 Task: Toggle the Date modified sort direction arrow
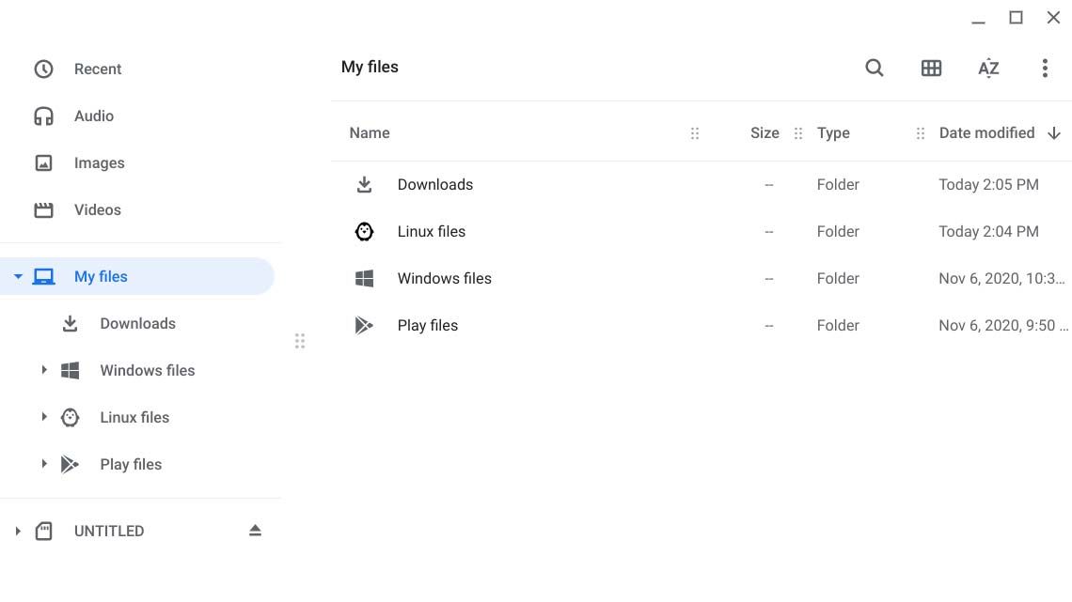click(1054, 132)
